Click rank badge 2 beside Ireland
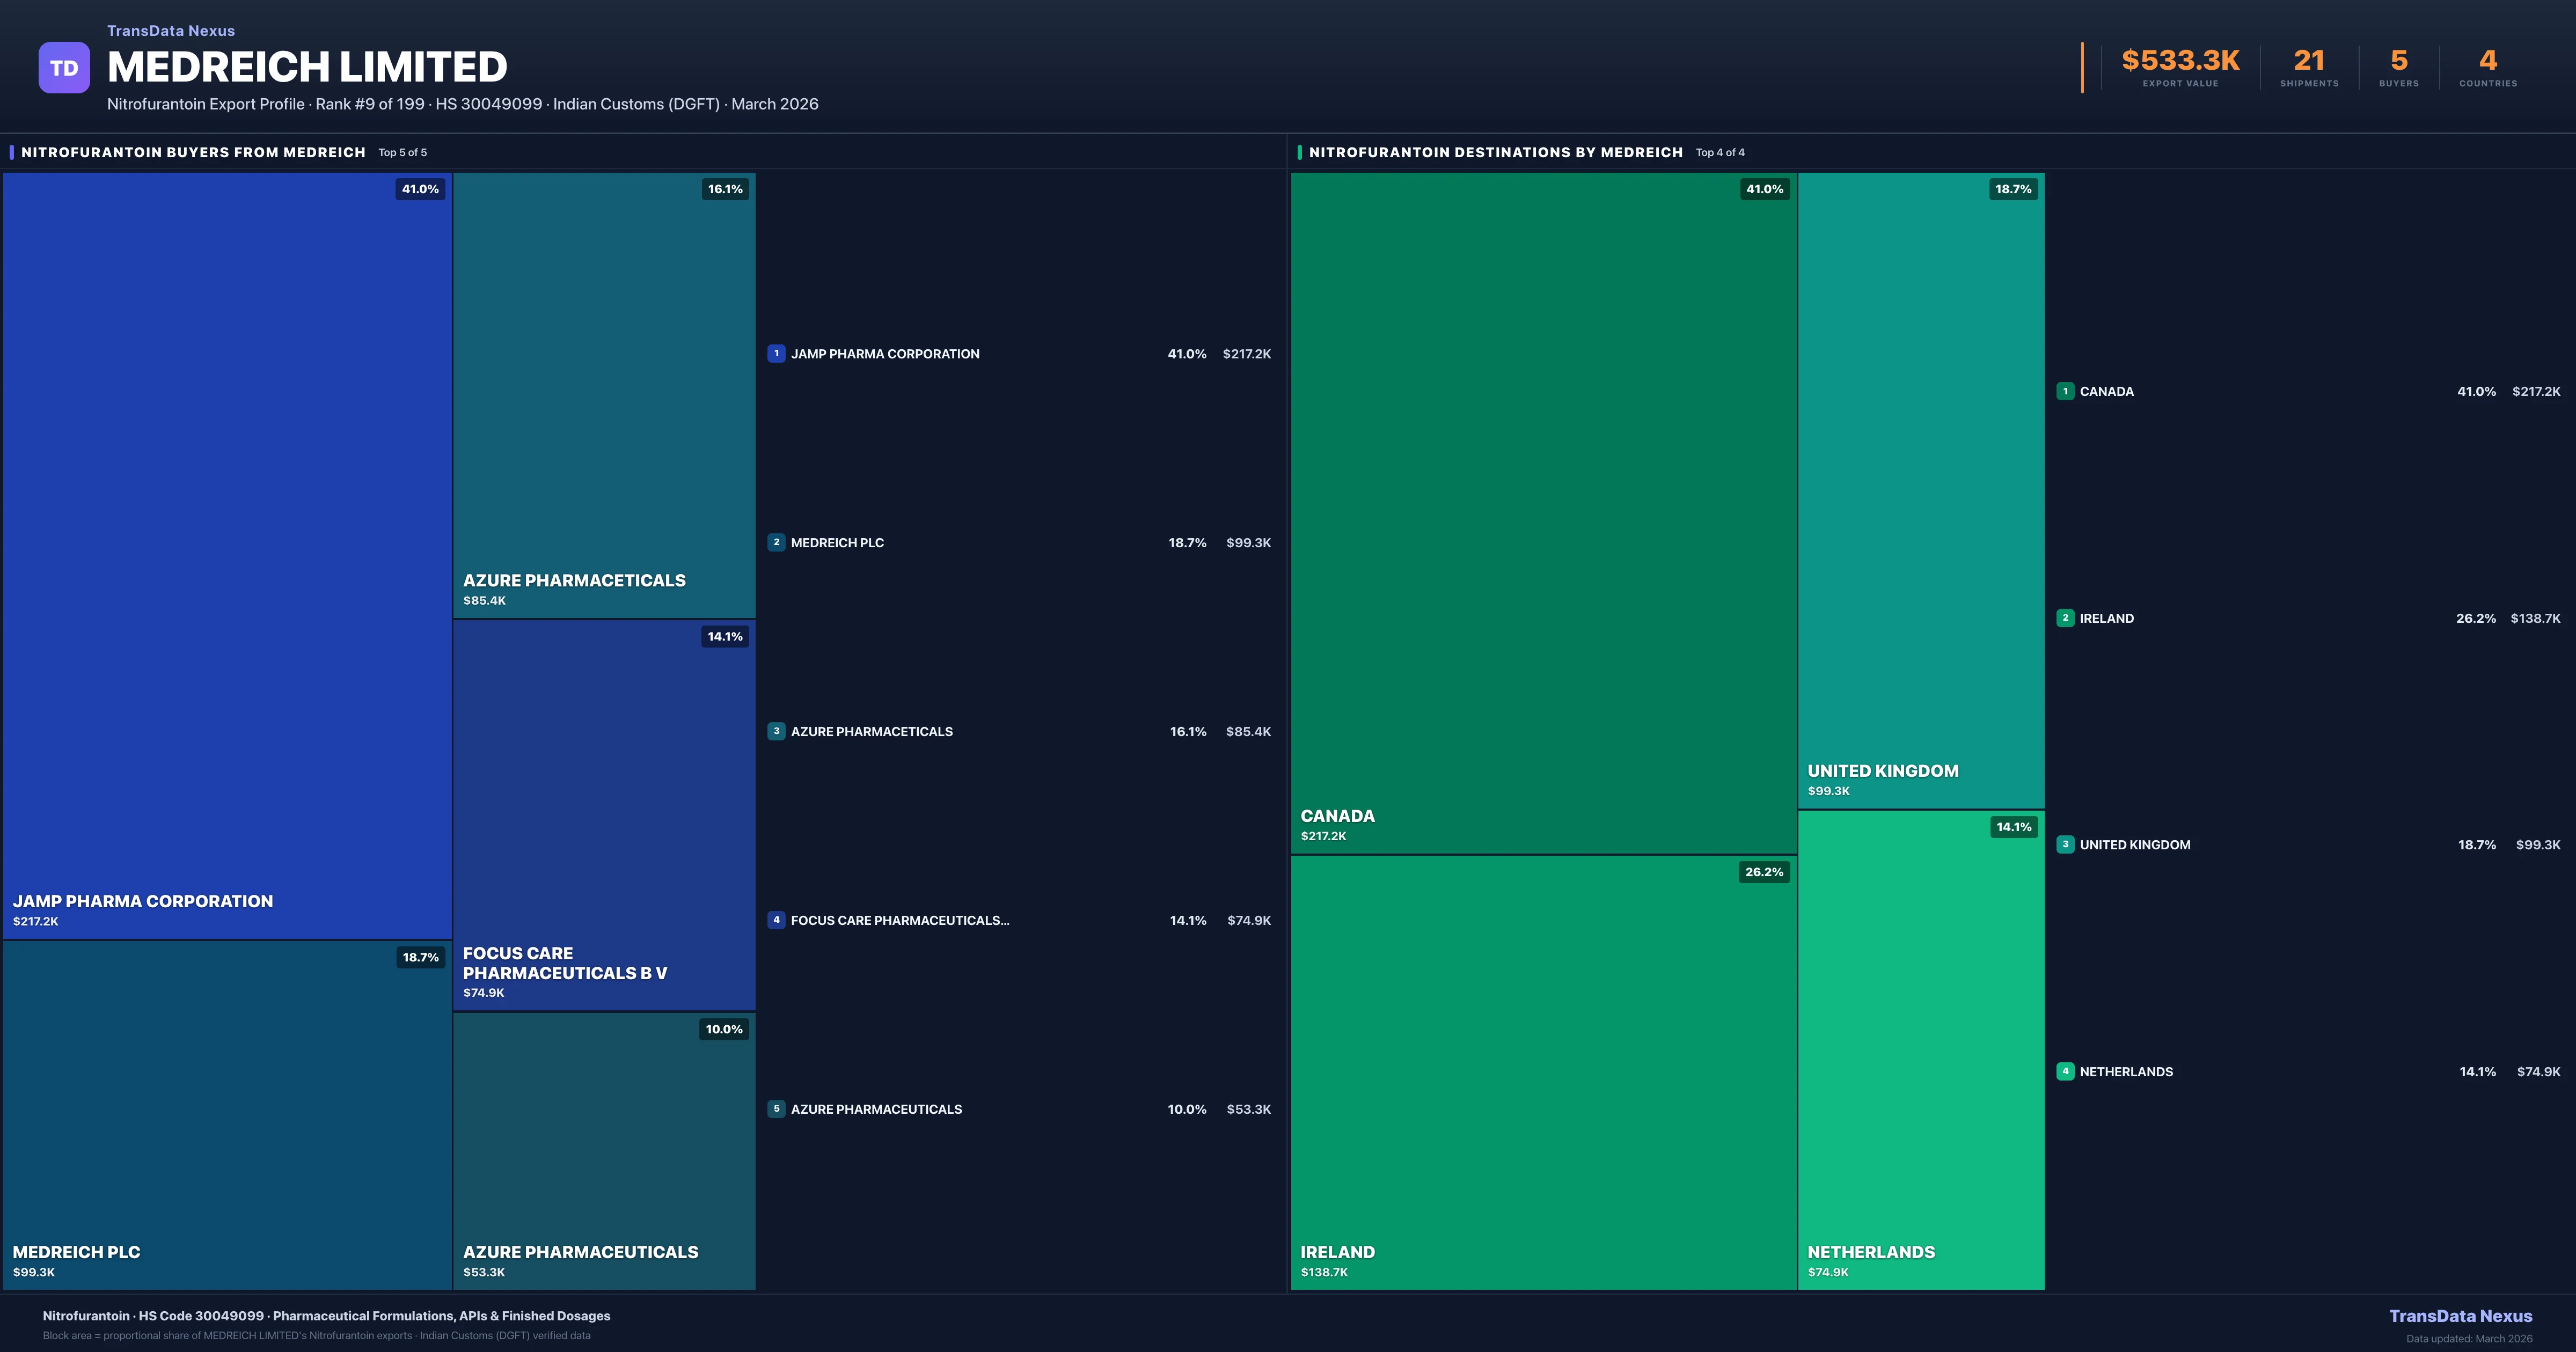The height and width of the screenshot is (1352, 2576). click(x=2065, y=618)
